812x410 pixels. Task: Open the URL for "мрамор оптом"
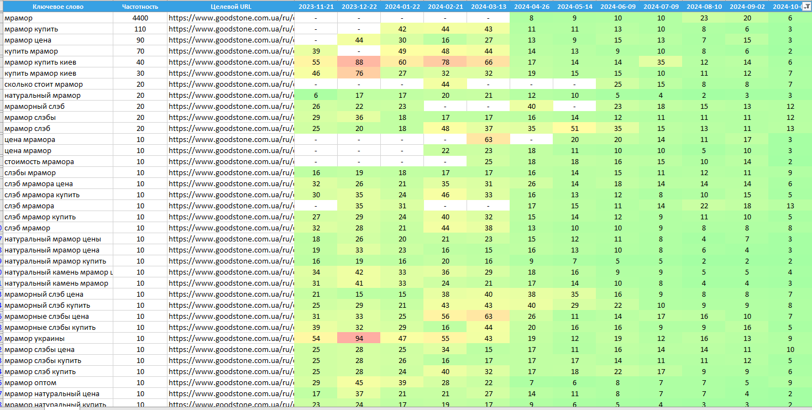point(230,382)
